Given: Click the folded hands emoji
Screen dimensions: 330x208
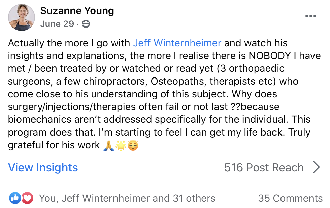Looking at the screenshot, I should click(109, 145).
